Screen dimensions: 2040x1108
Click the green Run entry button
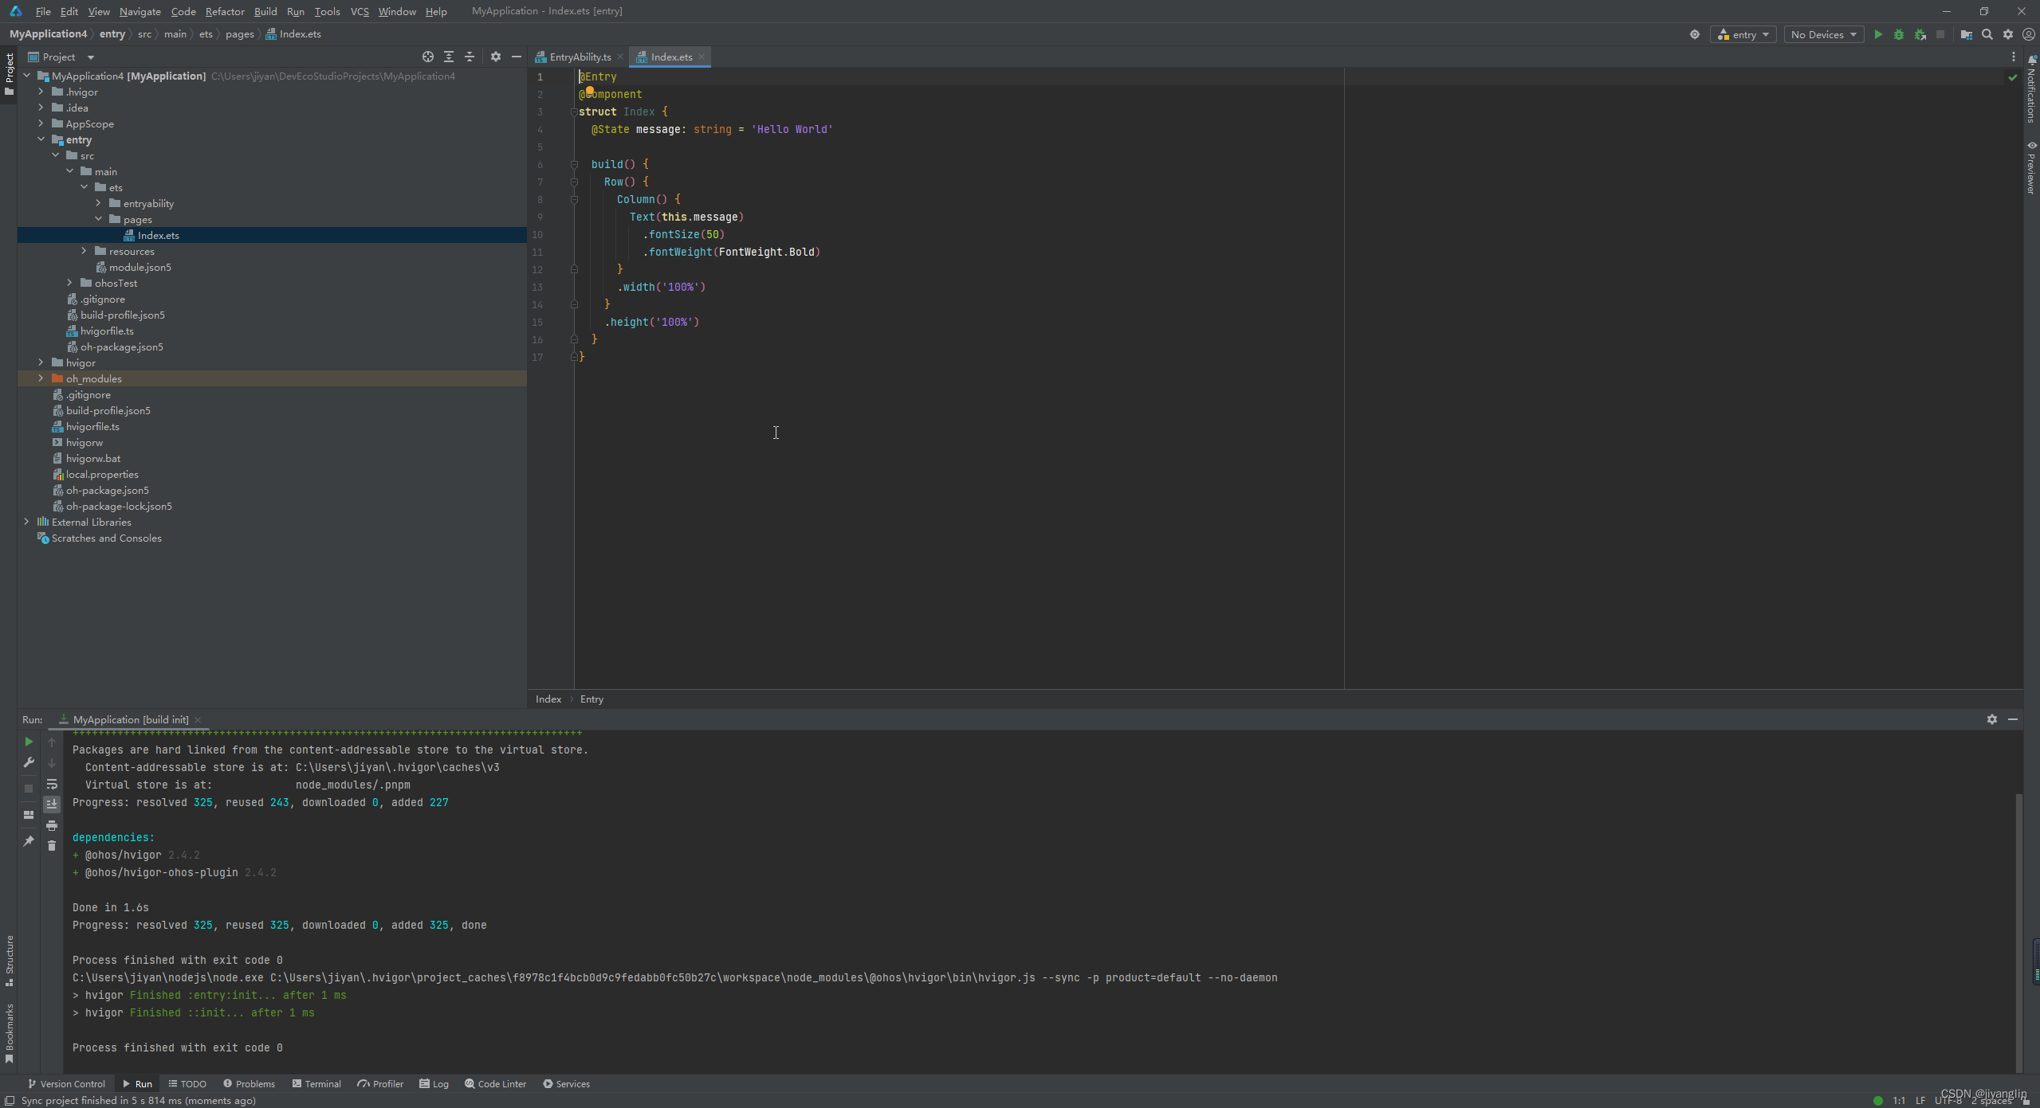point(1878,34)
